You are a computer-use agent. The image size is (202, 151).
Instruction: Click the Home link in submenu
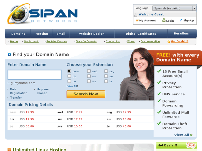click(x=14, y=41)
